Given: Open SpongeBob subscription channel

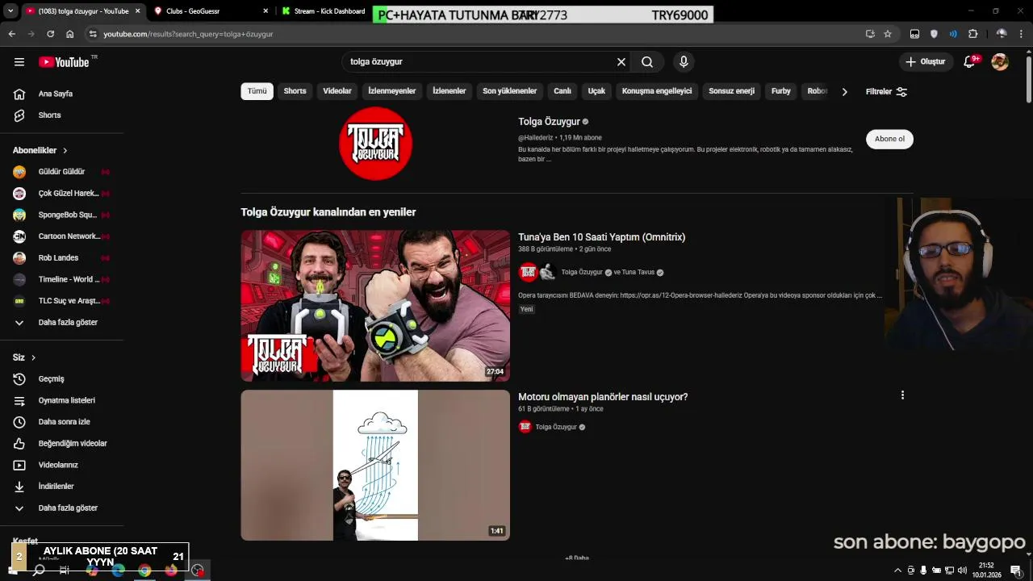Looking at the screenshot, I should [x=61, y=215].
